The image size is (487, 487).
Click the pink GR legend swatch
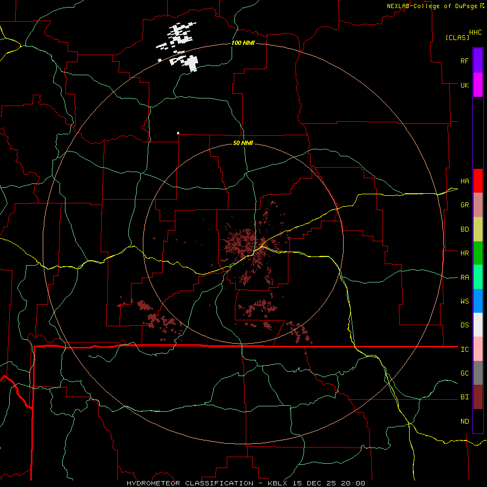[478, 205]
